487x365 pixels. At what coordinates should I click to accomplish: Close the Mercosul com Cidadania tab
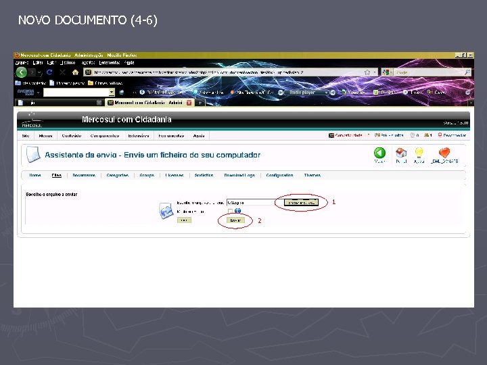[189, 103]
